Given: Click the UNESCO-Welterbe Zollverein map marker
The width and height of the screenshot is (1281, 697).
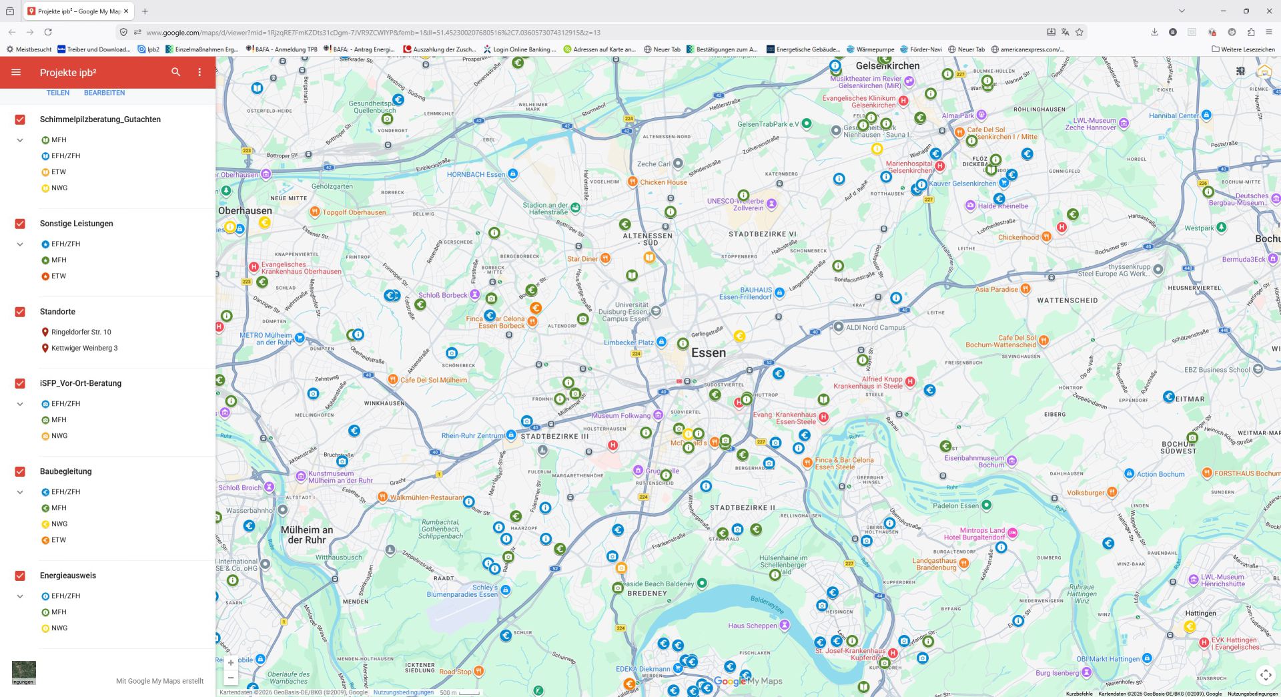Looking at the screenshot, I should pos(772,204).
